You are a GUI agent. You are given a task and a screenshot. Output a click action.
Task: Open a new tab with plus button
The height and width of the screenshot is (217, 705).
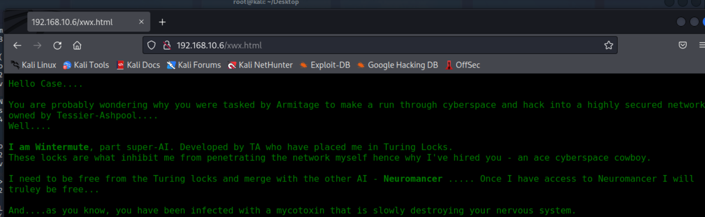tap(162, 22)
